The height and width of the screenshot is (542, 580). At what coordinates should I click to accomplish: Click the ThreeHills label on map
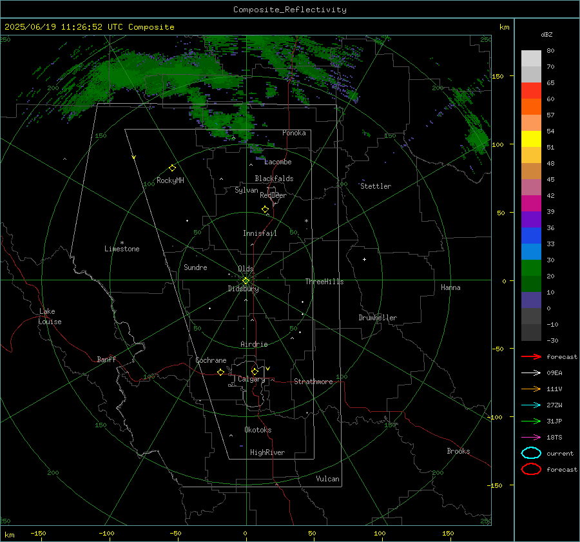pos(324,282)
